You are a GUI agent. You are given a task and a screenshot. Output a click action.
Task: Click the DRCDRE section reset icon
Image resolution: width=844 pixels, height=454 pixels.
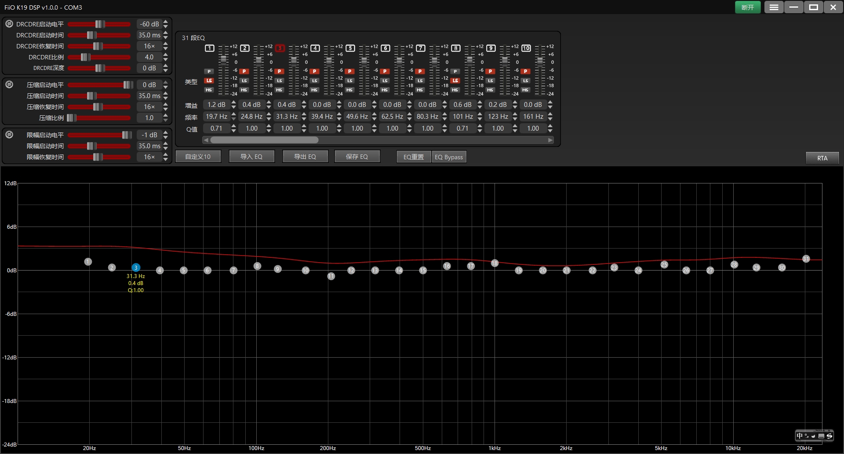(x=9, y=24)
